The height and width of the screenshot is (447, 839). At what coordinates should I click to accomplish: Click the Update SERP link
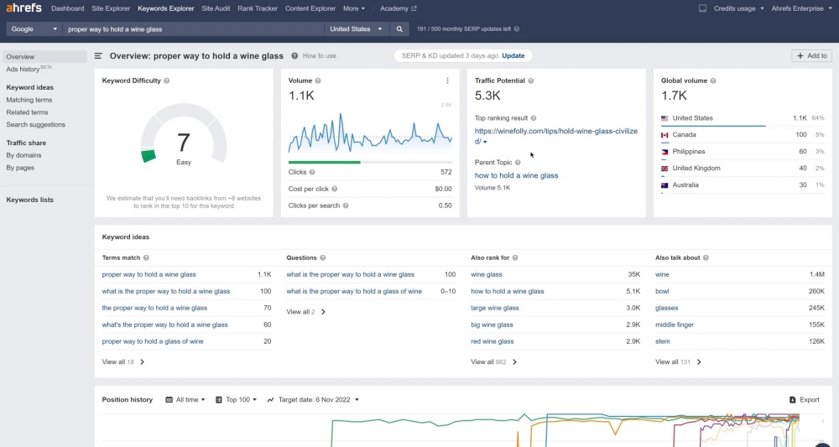(513, 56)
